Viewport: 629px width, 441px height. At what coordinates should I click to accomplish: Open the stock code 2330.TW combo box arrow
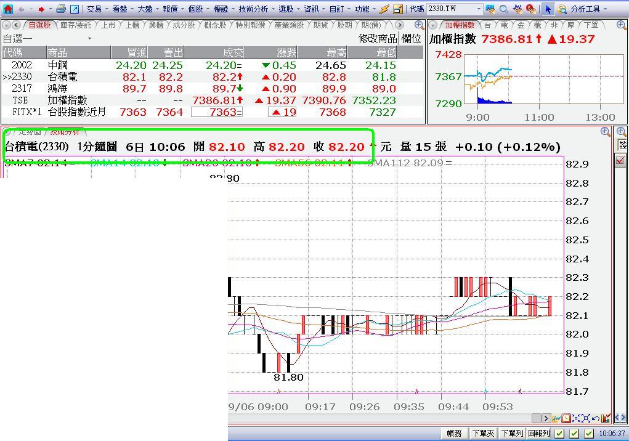479,9
